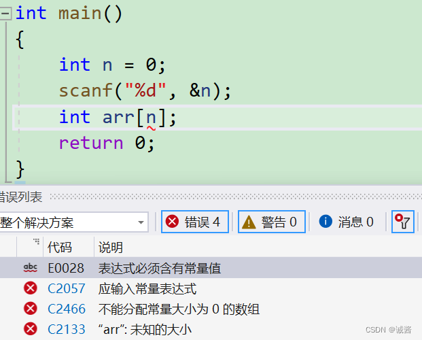Open the C2466 error code link
This screenshot has height=340, width=422.
point(67,309)
